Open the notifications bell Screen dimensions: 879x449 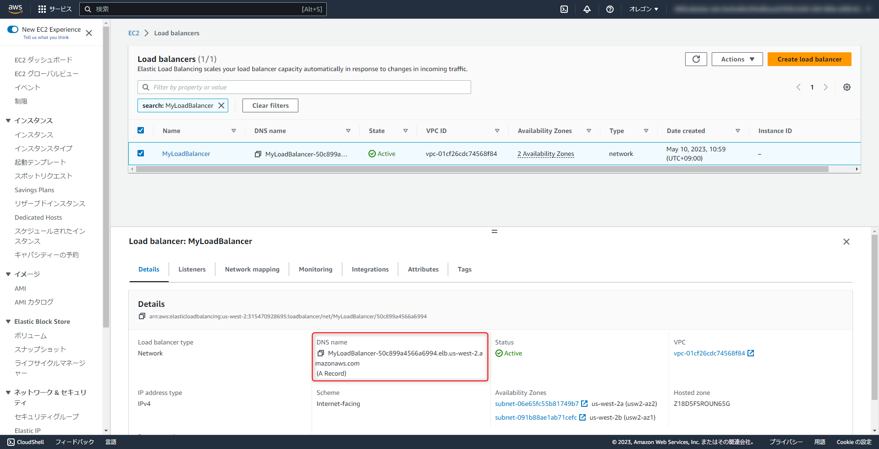587,9
